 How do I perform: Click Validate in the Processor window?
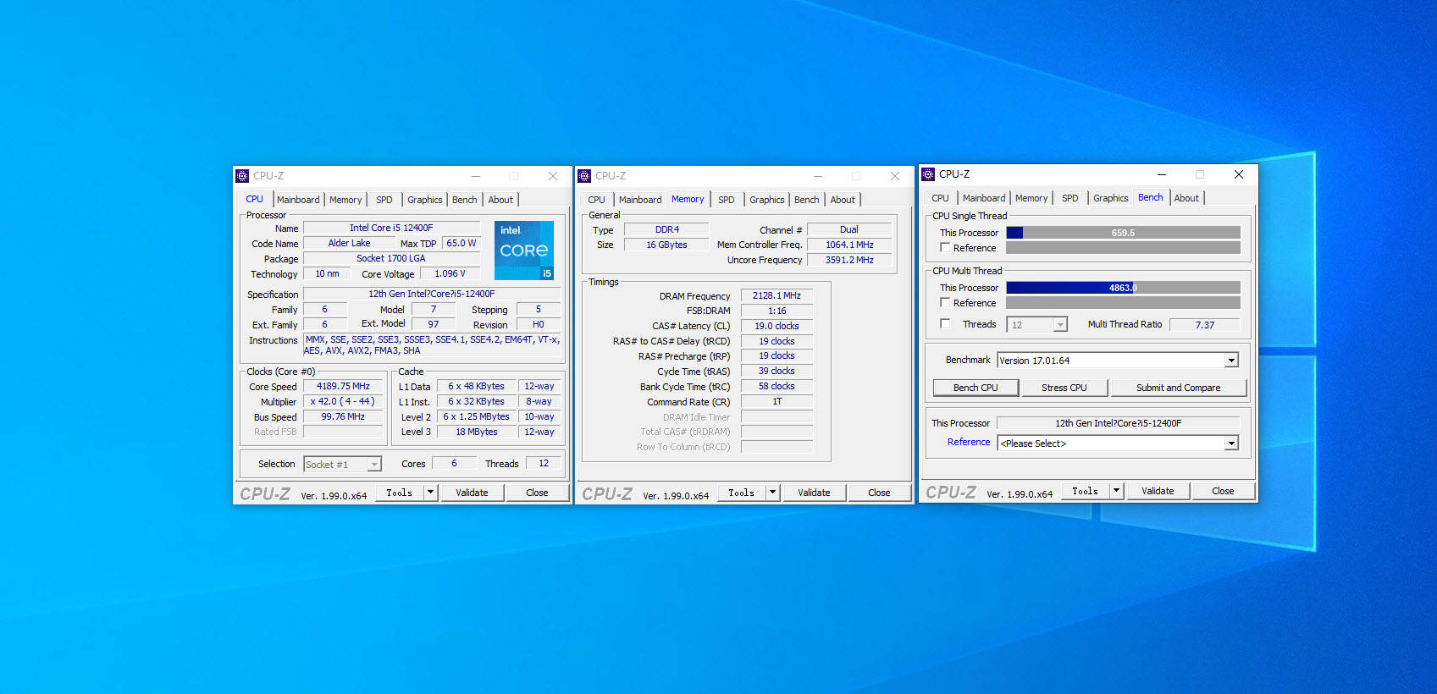click(x=472, y=493)
